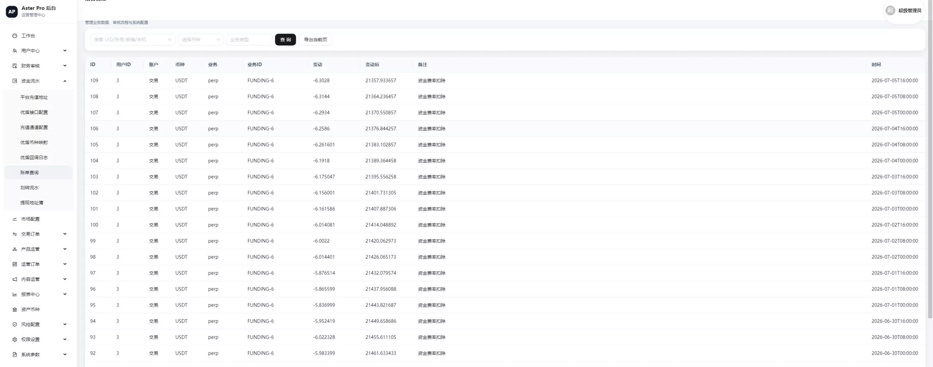Image resolution: width=933 pixels, height=367 pixels.
Task: Click timestamp 2026-07-02T08:00:00
Action: 895,241
